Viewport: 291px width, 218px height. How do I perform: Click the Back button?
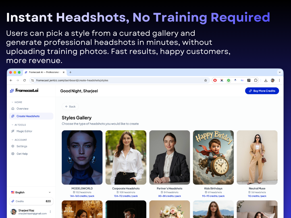(x=70, y=107)
